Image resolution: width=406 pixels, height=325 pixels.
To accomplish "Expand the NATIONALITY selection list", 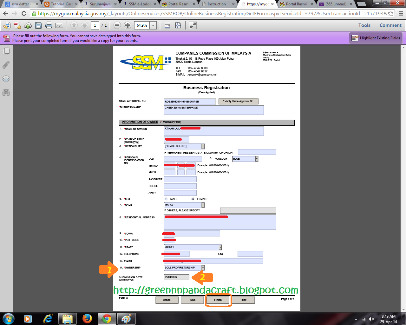I will (x=202, y=146).
